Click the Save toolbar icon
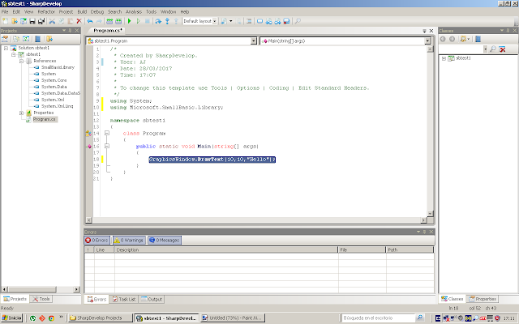Viewport: 519px width, 324px height. pos(32,21)
